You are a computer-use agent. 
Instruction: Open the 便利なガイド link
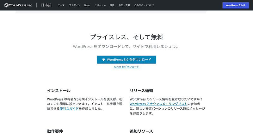[x=70, y=109]
